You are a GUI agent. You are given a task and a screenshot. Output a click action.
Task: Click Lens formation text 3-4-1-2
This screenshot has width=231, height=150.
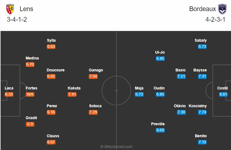coord(17,19)
